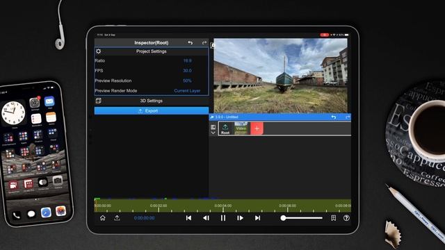Change the FPS value 30.0
The width and height of the screenshot is (445, 250).
coord(187,71)
